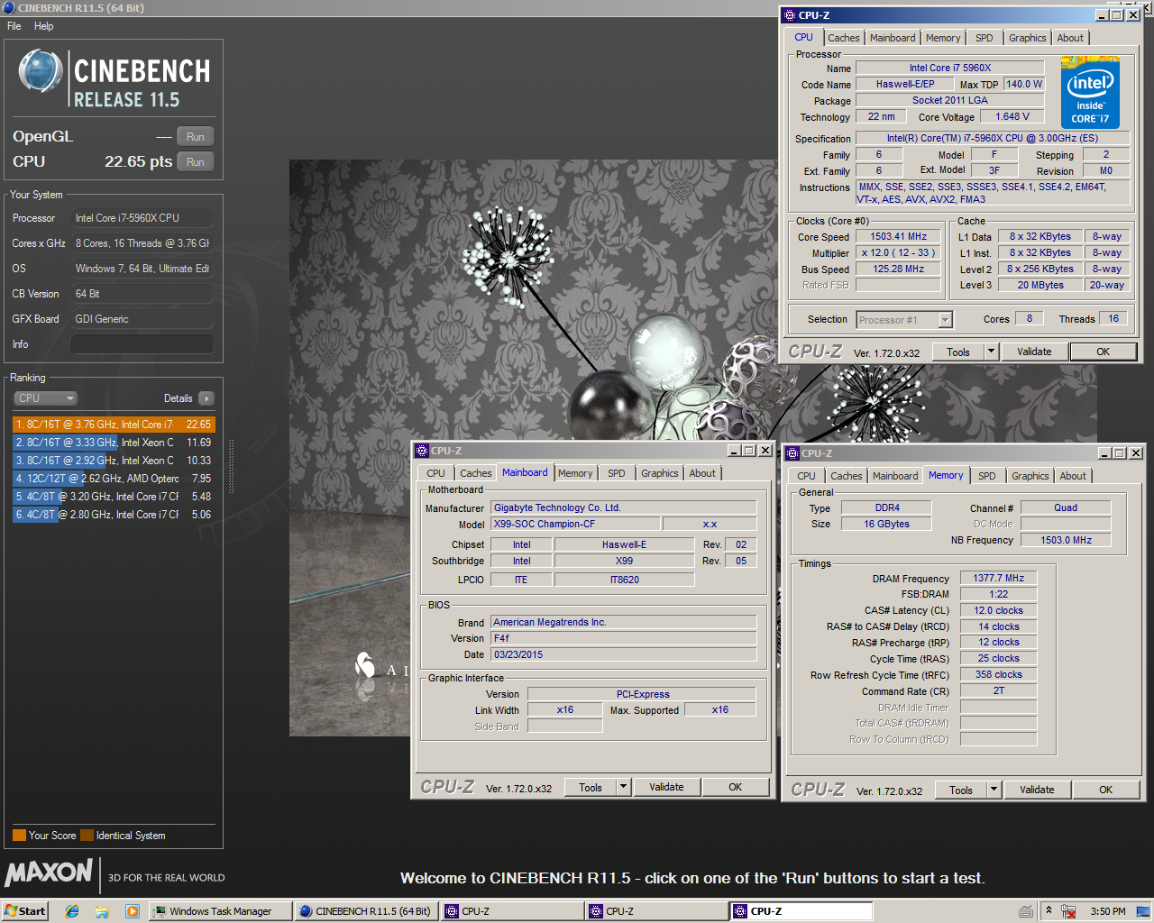Open Tools dropdown arrow in Mainboard CPU-Z window
The height and width of the screenshot is (923, 1154).
coord(623,787)
